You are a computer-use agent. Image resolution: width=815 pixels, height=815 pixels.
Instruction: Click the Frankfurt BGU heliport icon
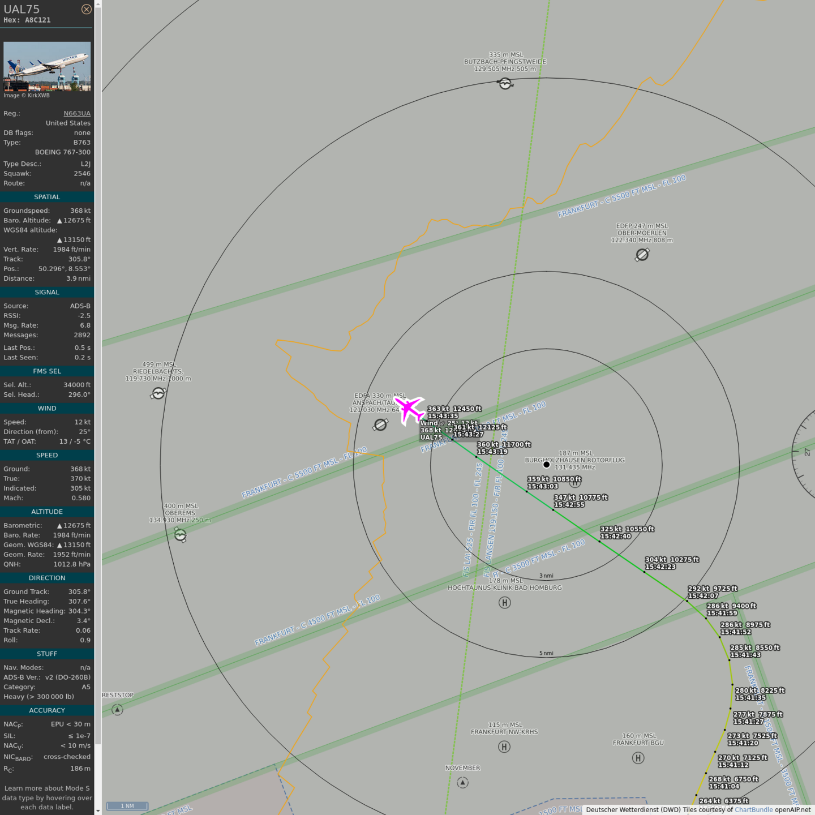[638, 758]
